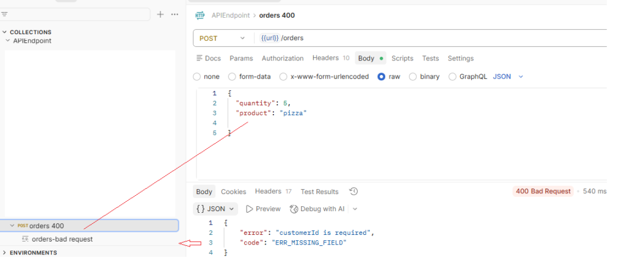
Task: Switch to the response Body tab
Action: tap(204, 192)
